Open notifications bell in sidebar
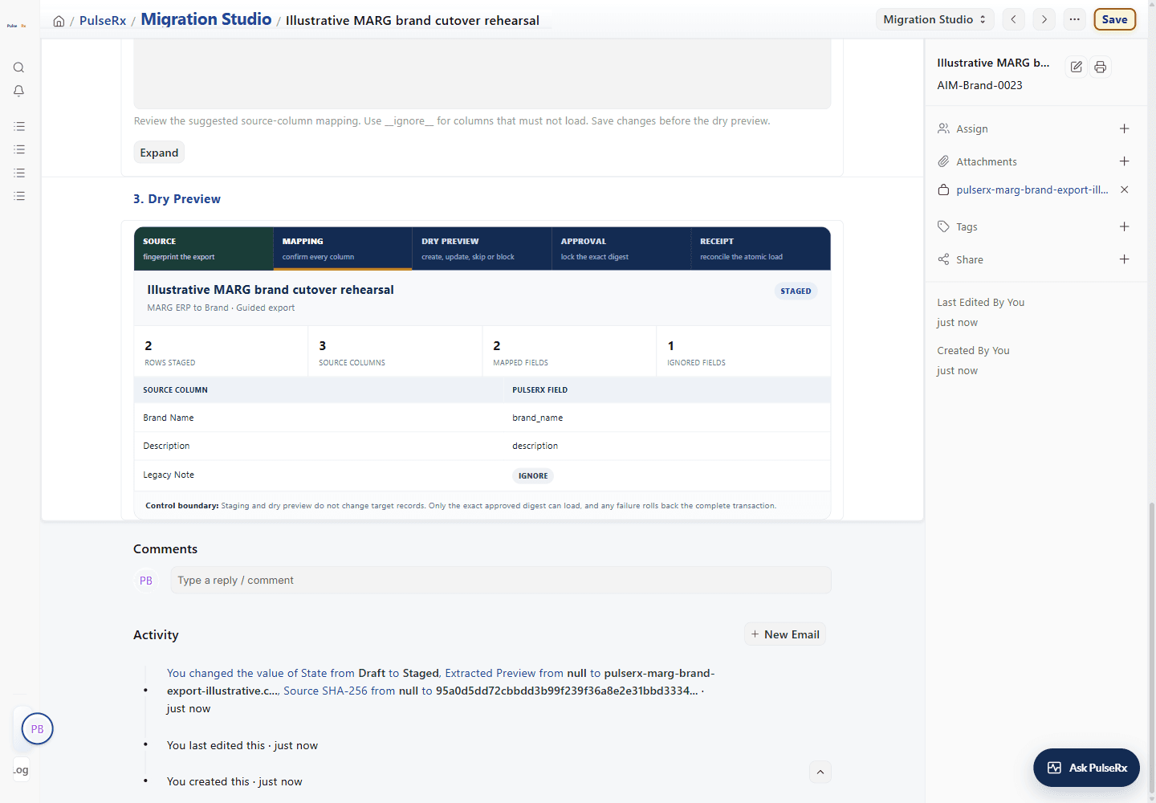This screenshot has width=1156, height=803. tap(18, 91)
